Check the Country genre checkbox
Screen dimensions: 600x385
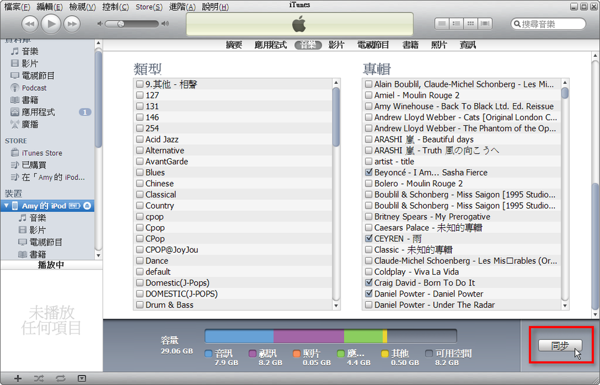coord(139,206)
